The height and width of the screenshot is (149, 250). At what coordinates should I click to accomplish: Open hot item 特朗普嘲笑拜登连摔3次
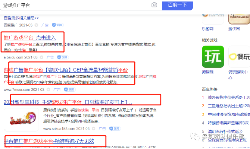[228, 123]
